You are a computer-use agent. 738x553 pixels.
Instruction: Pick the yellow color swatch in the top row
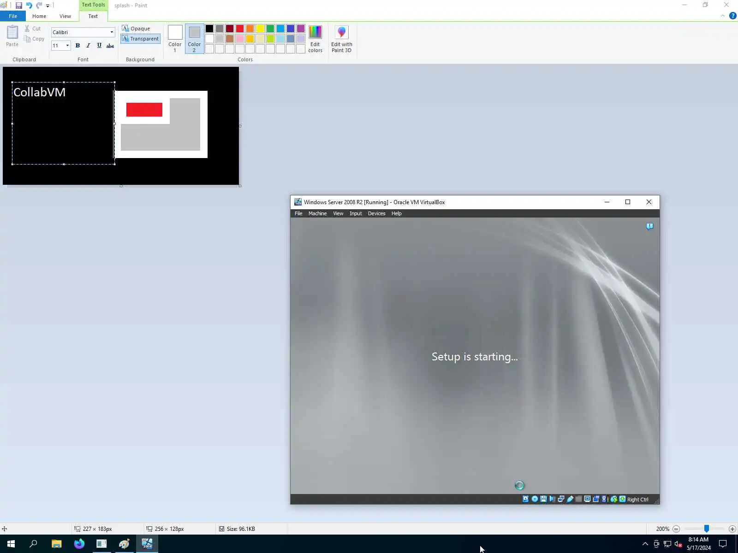[x=260, y=29]
